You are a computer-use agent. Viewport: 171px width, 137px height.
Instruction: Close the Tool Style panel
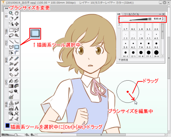pos(163,14)
